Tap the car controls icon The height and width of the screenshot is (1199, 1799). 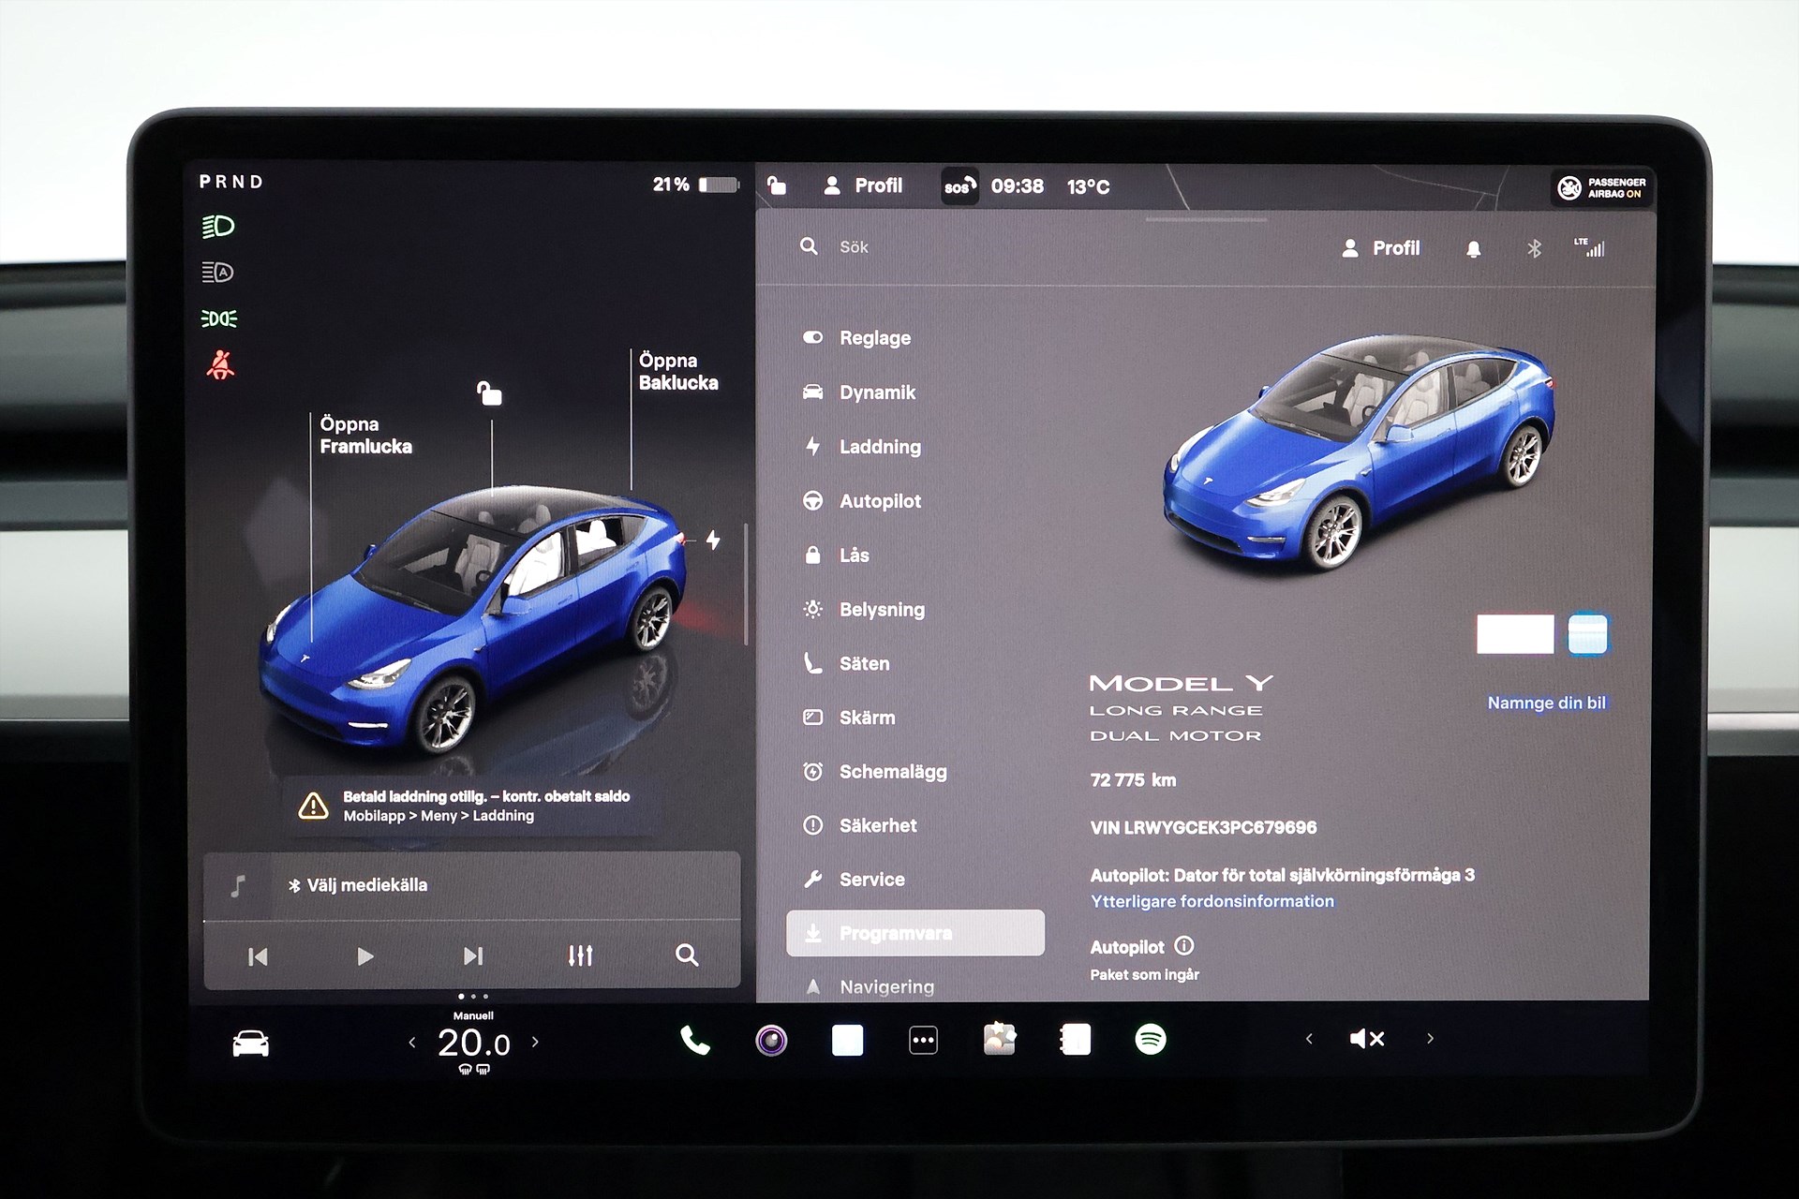click(x=250, y=1043)
